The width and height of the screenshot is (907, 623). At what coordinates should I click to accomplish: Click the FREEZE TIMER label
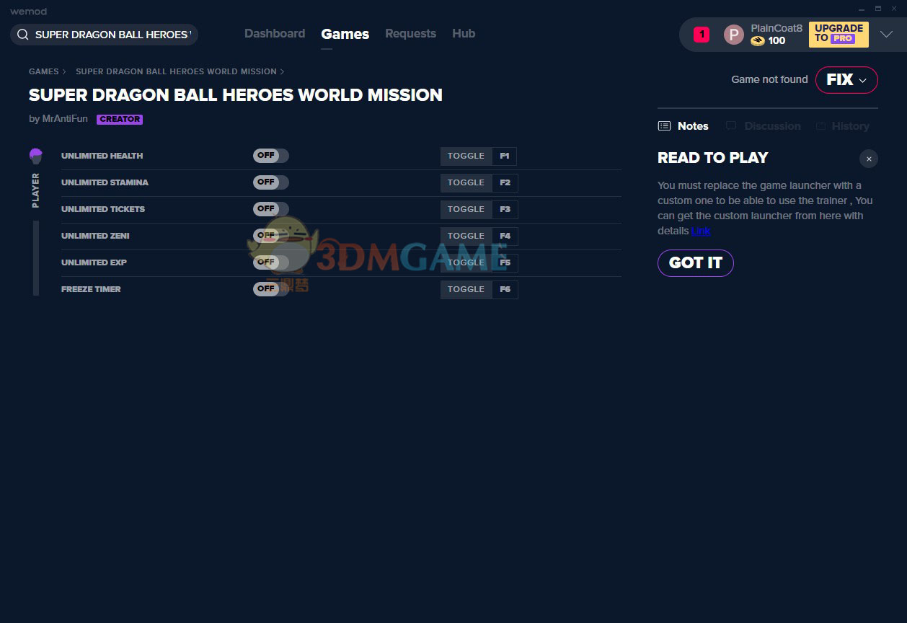[91, 289]
